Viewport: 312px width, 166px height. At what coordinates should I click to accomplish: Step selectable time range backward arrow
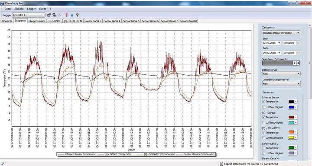[x=298, y=63]
